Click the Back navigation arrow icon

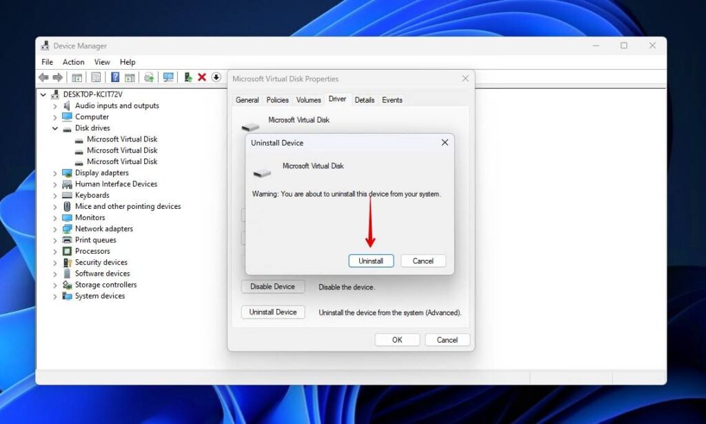point(44,77)
